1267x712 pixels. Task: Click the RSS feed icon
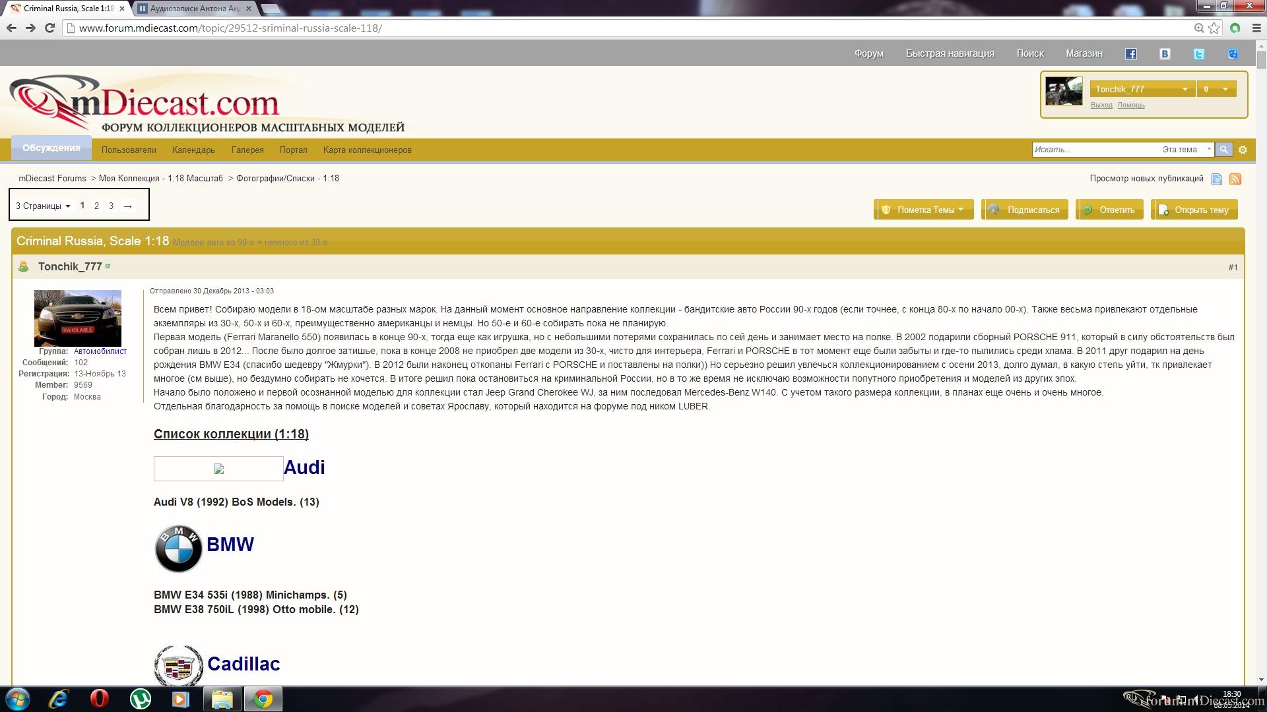click(x=1235, y=179)
